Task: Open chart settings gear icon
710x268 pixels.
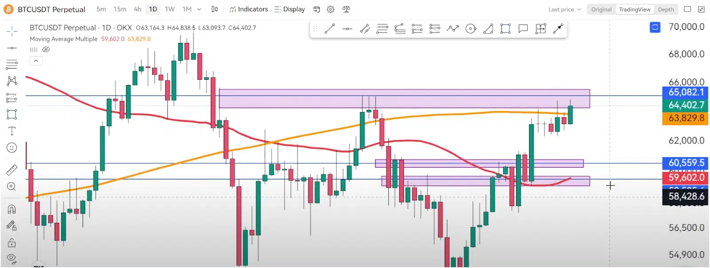Action: (331, 9)
